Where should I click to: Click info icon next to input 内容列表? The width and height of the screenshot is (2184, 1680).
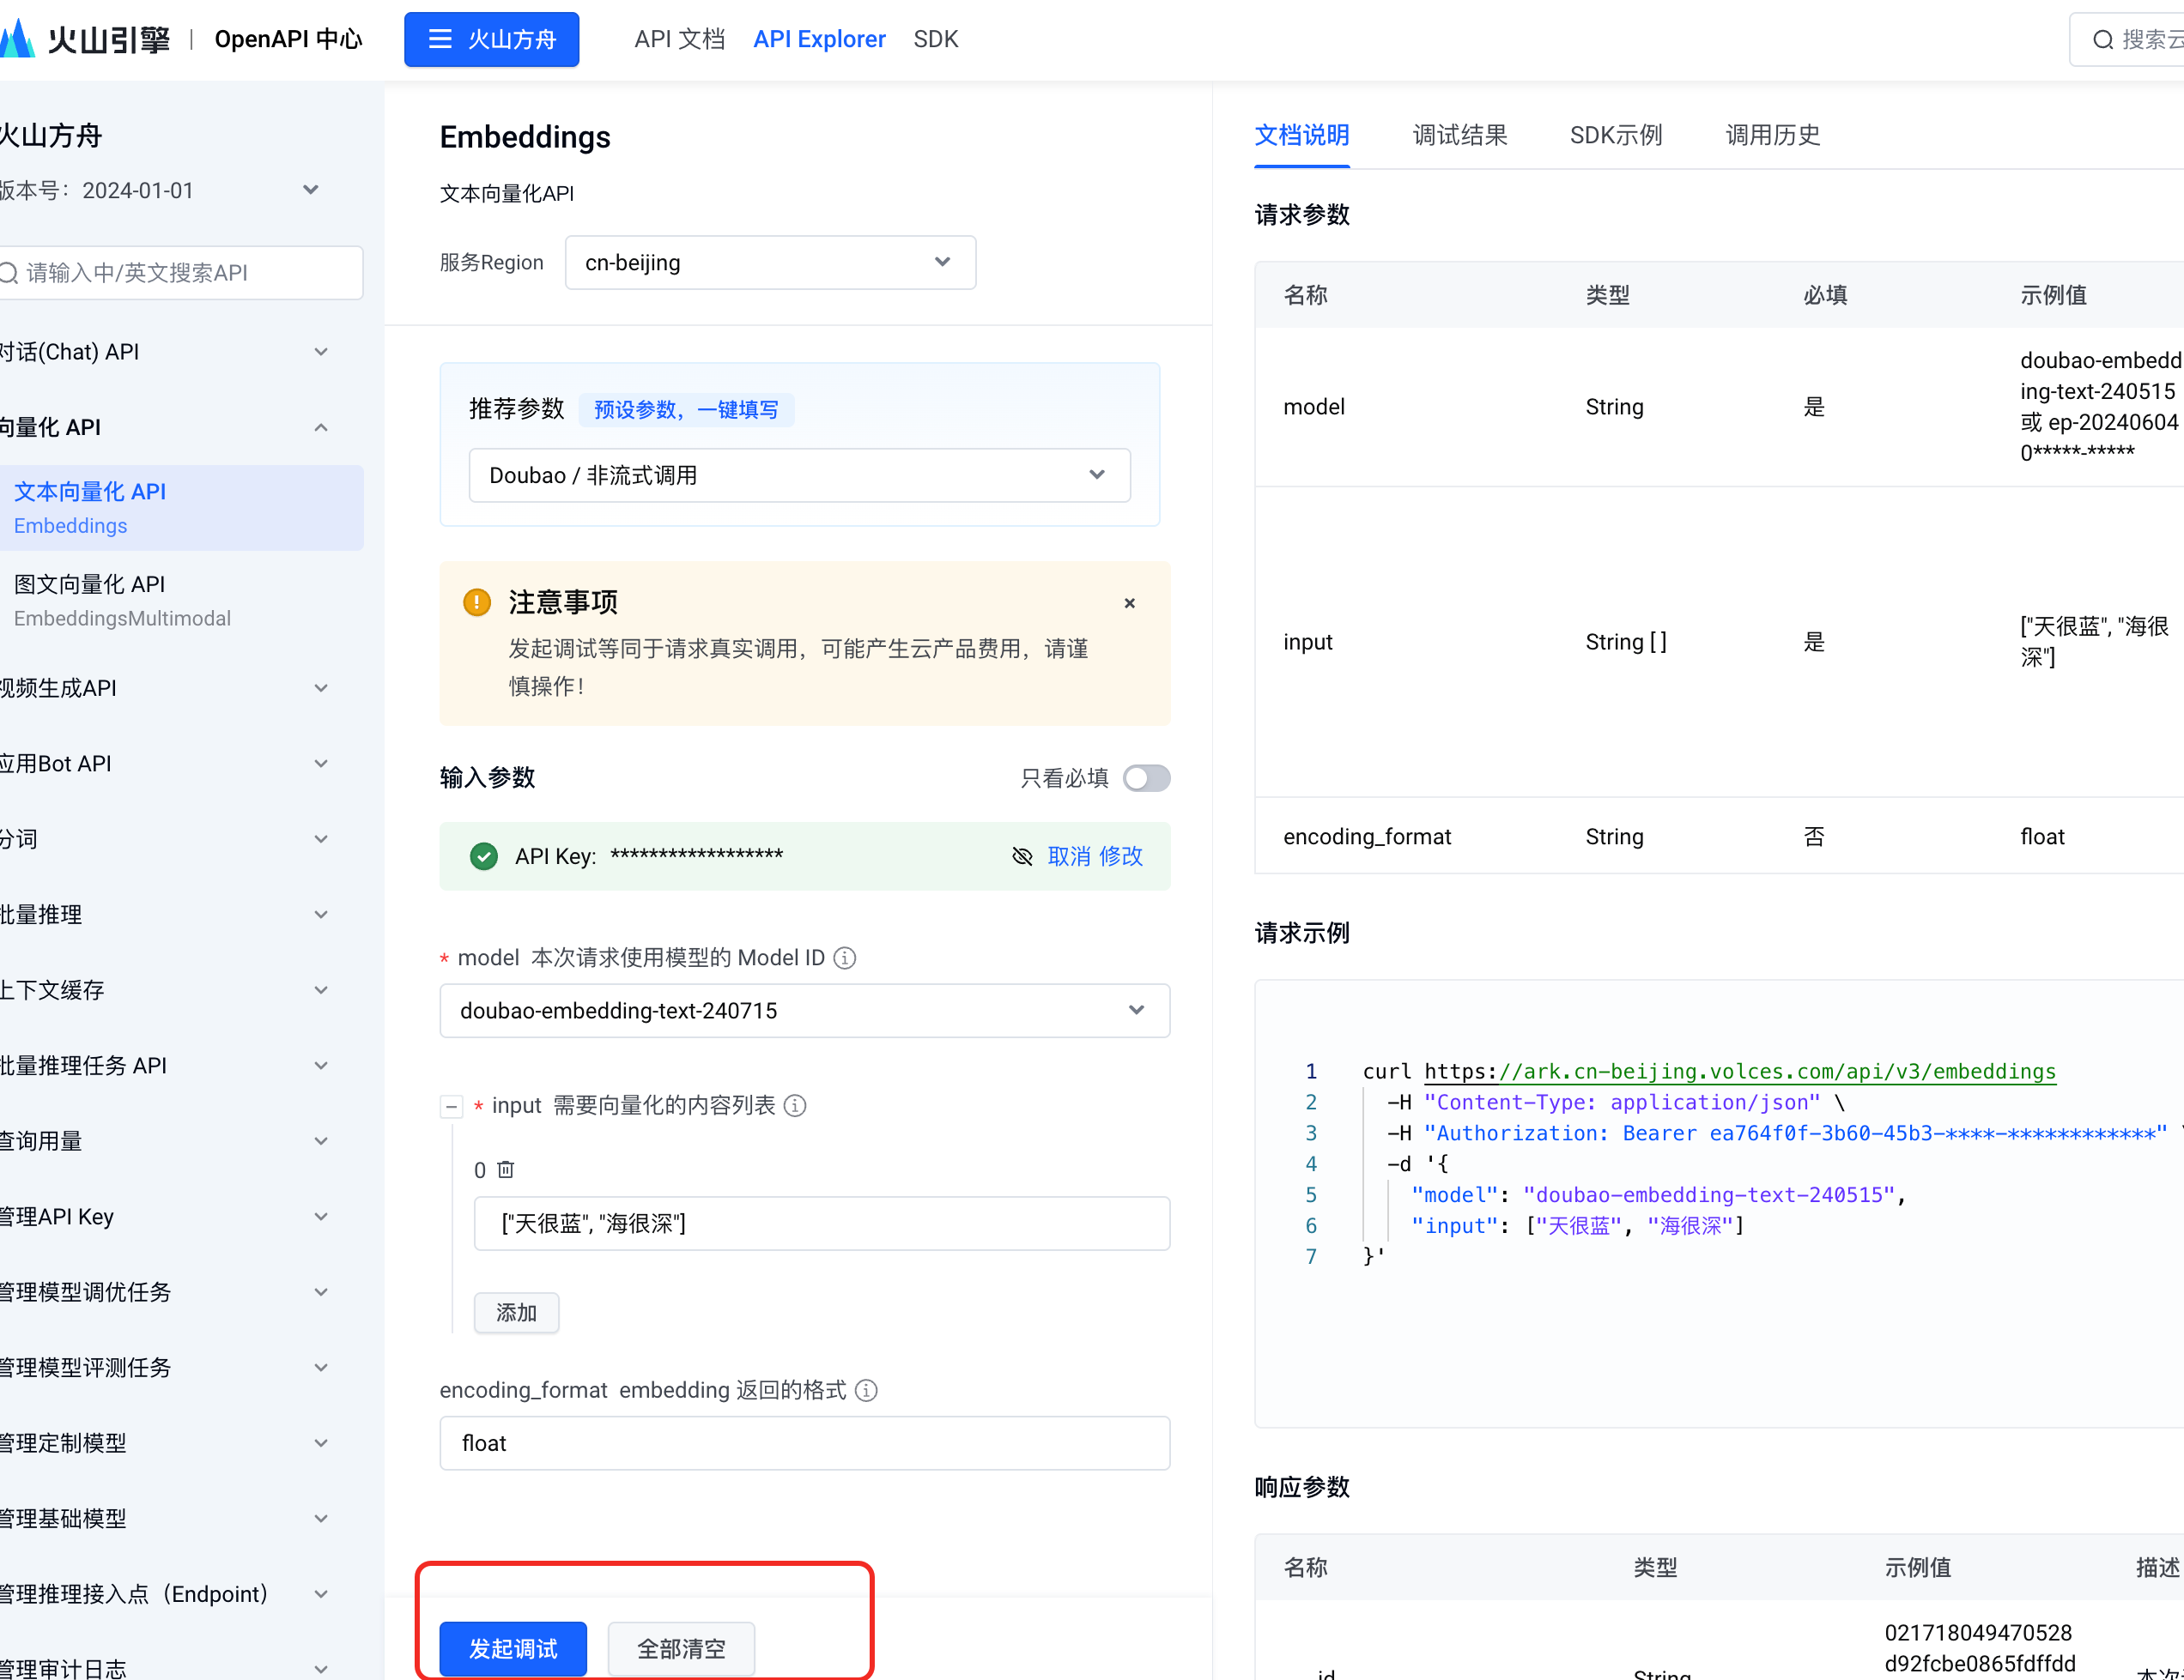click(x=795, y=1105)
